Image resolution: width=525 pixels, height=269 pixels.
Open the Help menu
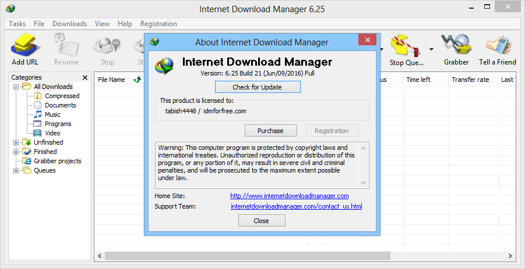[125, 24]
